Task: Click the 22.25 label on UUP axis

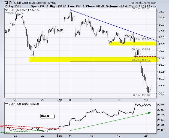Action: pos(161,105)
